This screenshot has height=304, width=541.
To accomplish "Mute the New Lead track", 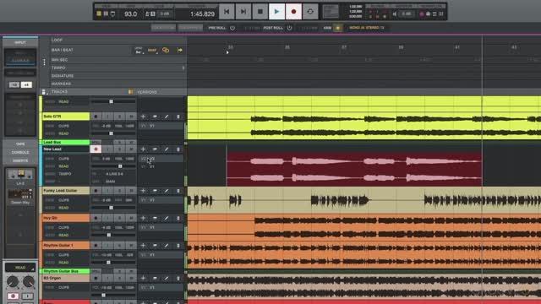I will 131,149.
